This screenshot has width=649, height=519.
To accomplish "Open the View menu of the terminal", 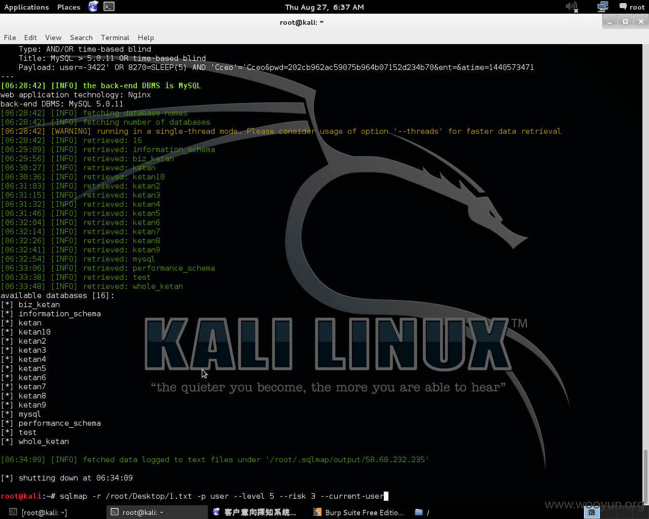I will (x=53, y=38).
